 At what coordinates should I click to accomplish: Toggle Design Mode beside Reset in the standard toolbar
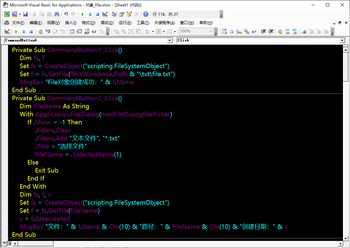[105, 14]
